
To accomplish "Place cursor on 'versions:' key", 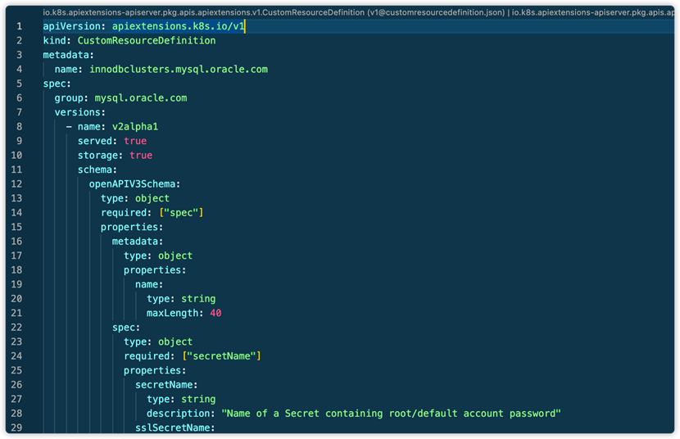I will (79, 112).
